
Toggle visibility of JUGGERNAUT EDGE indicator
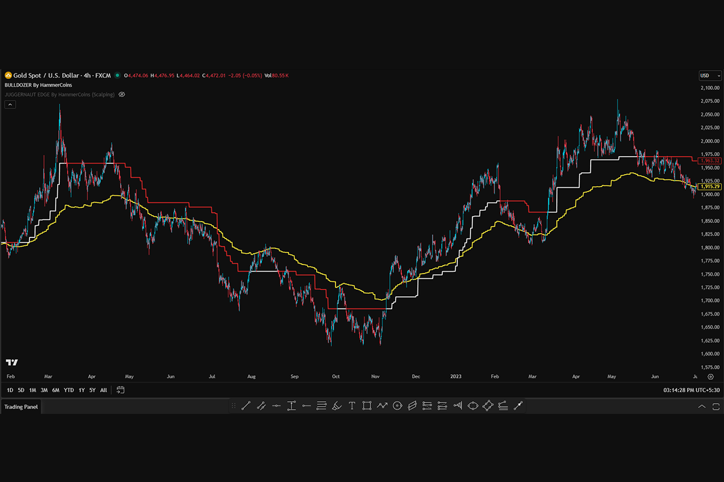click(121, 95)
